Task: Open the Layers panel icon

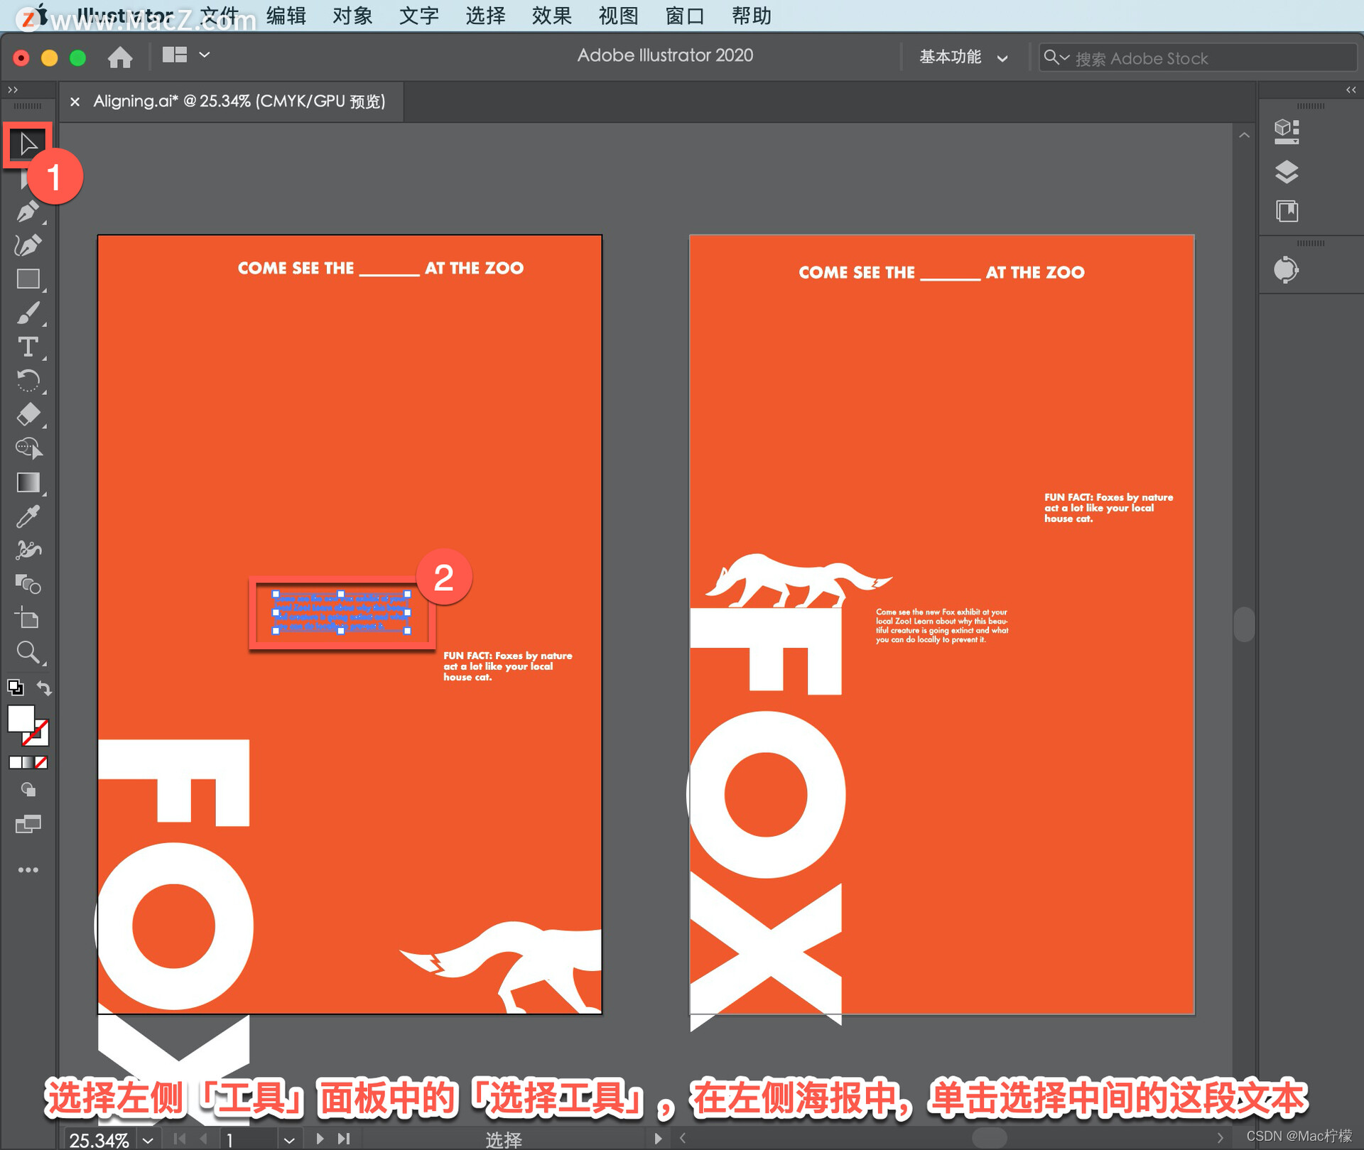Action: click(1287, 172)
